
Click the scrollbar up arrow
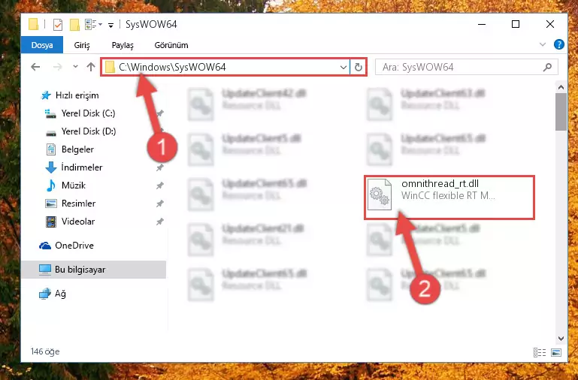(x=561, y=87)
